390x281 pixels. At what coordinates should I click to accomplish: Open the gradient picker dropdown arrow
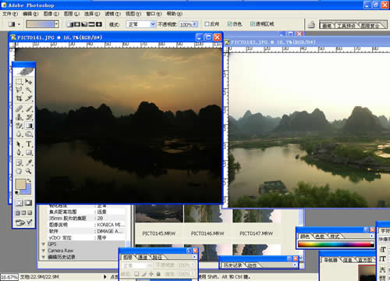[x=56, y=24]
